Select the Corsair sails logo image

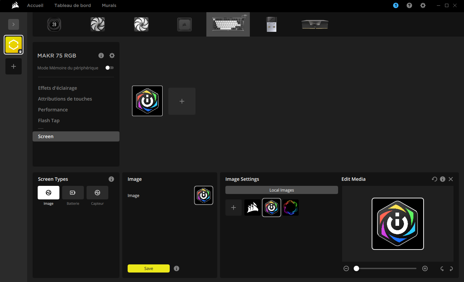(x=253, y=208)
